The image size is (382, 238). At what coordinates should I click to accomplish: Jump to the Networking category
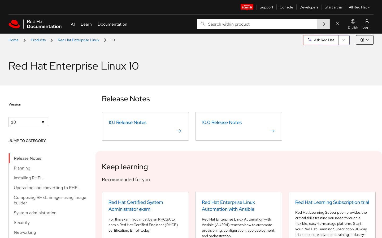coord(25,232)
